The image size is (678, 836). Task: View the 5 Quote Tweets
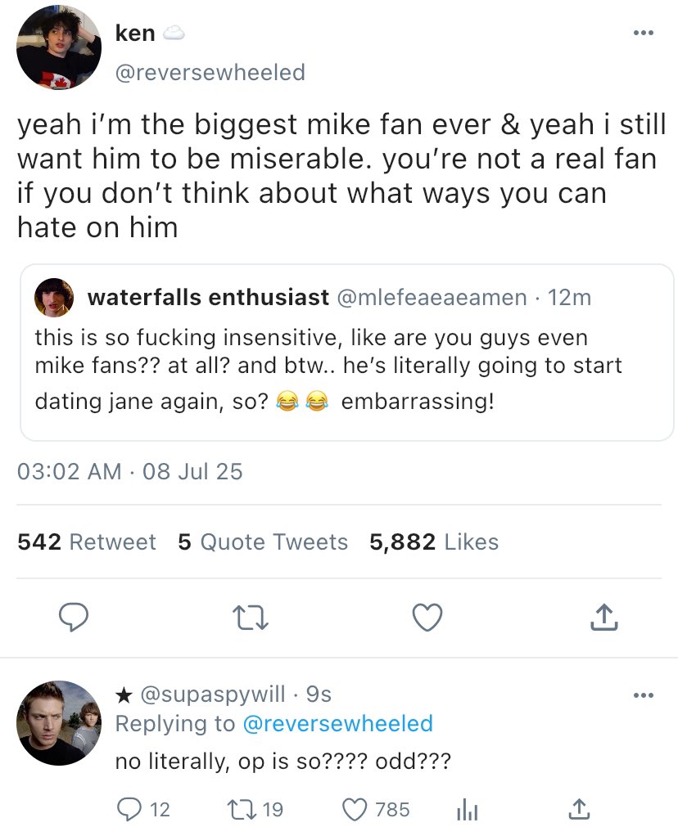pyautogui.click(x=263, y=542)
